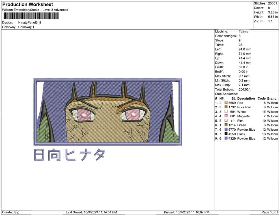Click the Powder Blue 4329 color swatch

point(226,138)
